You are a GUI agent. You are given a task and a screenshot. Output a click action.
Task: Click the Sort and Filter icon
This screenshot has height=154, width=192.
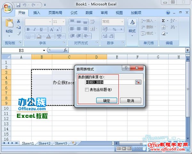pyautogui.click(x=172, y=21)
